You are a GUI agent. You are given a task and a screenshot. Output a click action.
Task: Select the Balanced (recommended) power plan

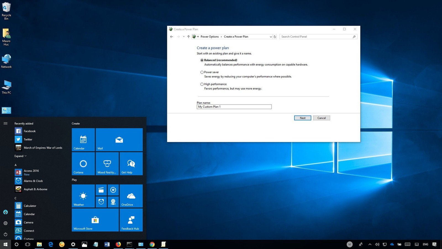[202, 60]
